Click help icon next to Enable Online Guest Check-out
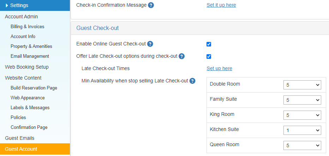329x156 pixels. 150,44
